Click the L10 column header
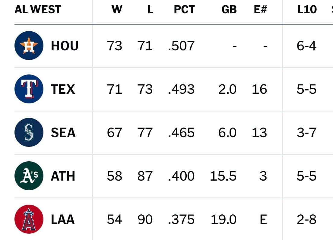This screenshot has width=333, height=240. [x=307, y=9]
